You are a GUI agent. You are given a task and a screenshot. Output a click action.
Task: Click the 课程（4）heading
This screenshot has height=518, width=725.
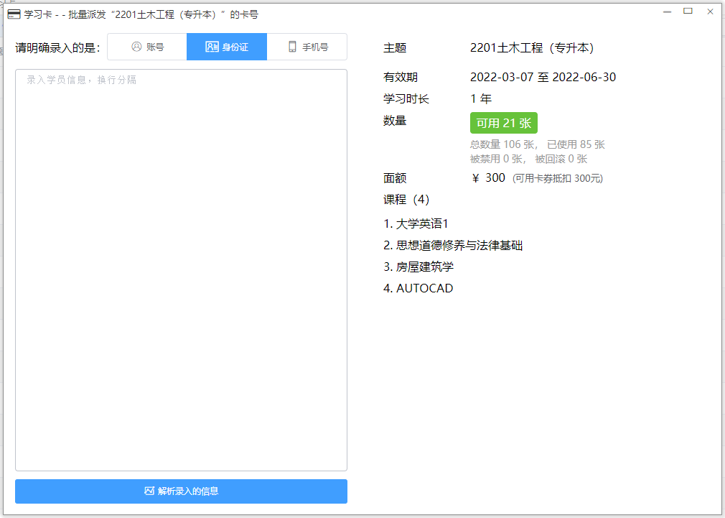406,200
